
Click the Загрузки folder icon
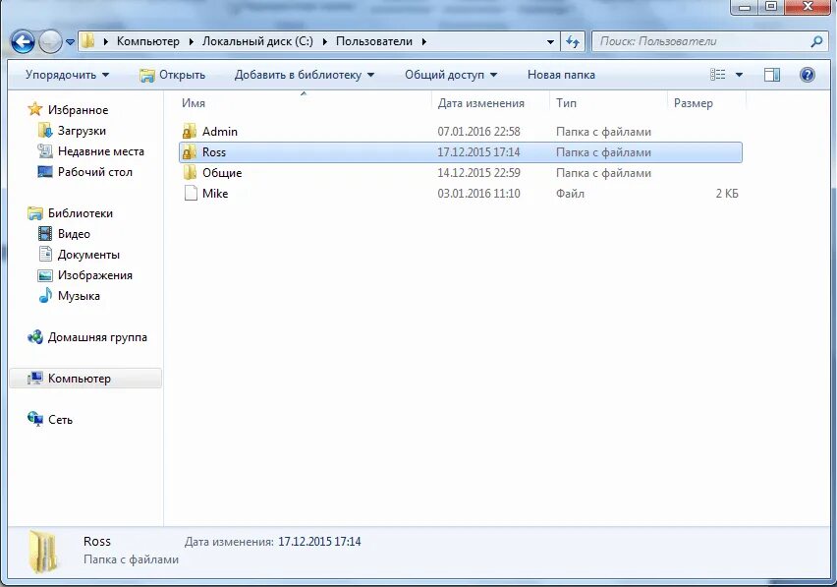click(45, 130)
